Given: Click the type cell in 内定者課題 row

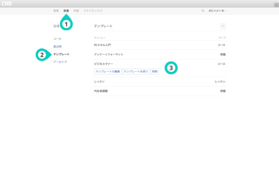Looking at the screenshot, I should point(223,91).
